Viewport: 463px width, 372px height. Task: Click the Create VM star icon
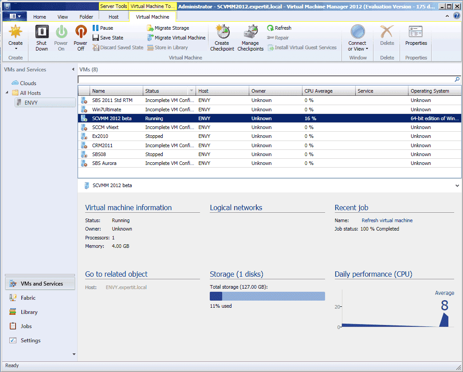16,31
